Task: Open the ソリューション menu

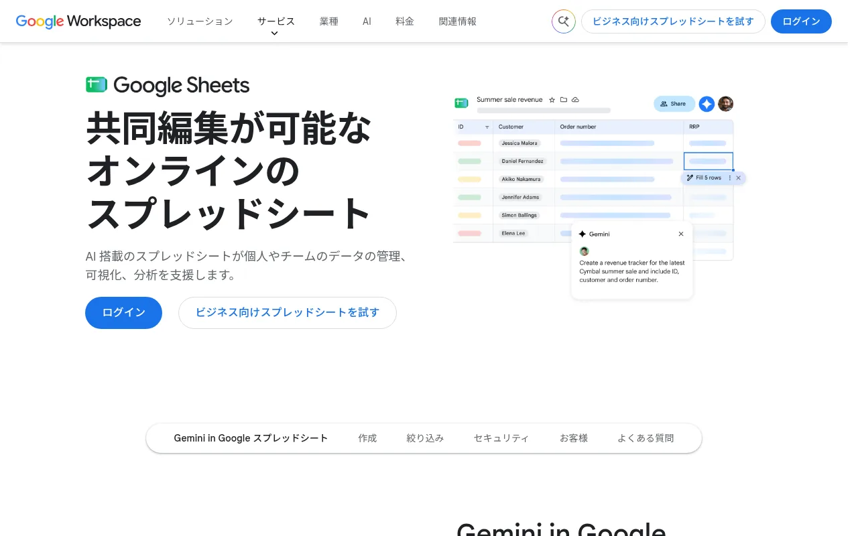Action: click(200, 21)
